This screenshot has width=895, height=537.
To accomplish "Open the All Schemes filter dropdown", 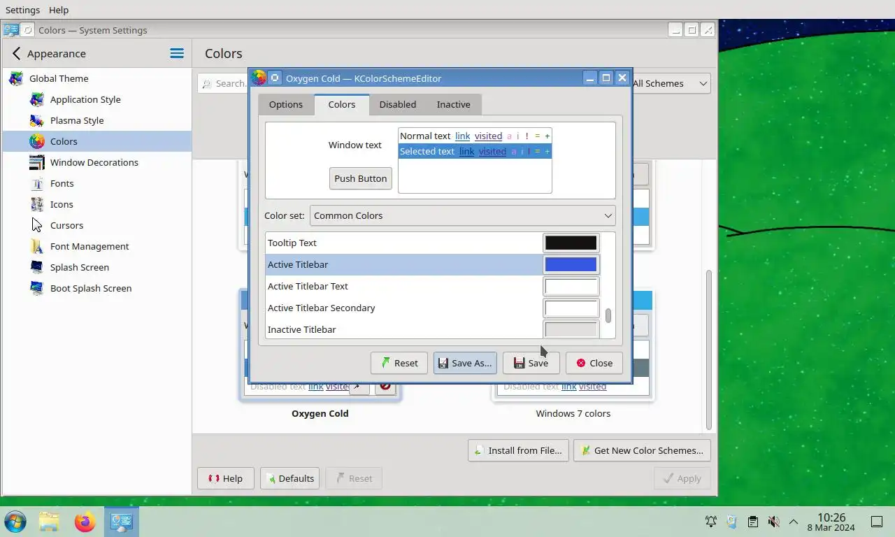I will pyautogui.click(x=670, y=83).
